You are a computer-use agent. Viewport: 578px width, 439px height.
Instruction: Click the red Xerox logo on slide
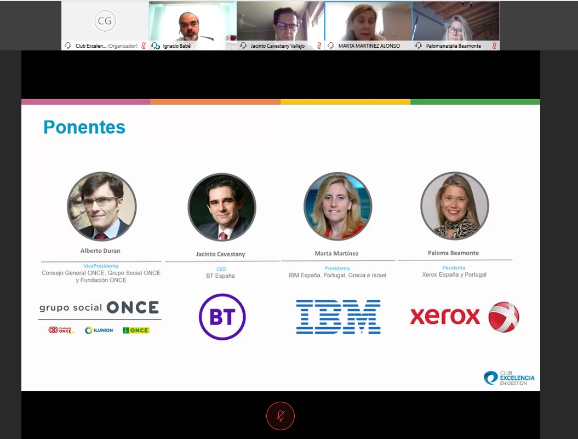[x=464, y=317]
